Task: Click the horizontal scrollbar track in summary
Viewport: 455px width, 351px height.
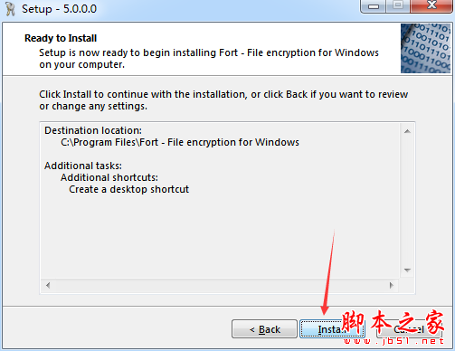Action: point(220,285)
